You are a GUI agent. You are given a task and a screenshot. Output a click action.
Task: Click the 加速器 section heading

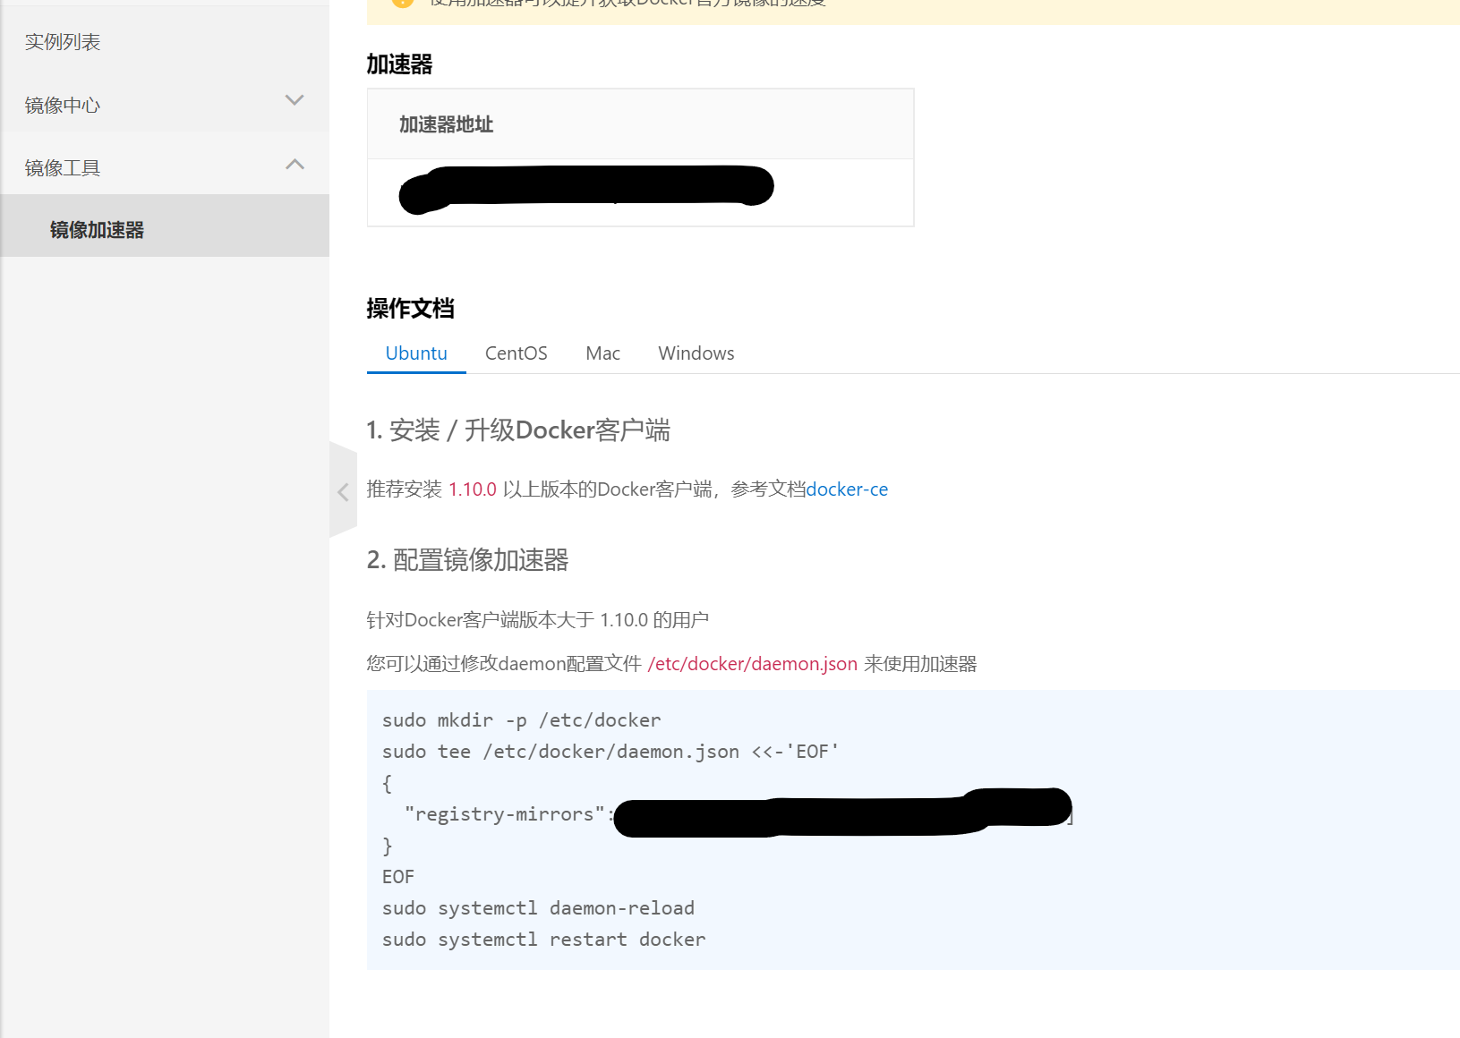click(399, 64)
